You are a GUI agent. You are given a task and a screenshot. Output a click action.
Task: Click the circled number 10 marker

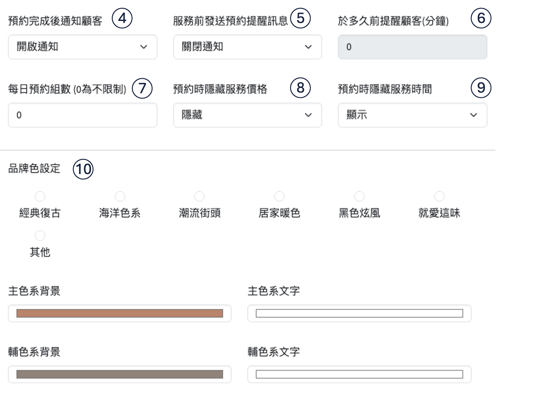[83, 169]
